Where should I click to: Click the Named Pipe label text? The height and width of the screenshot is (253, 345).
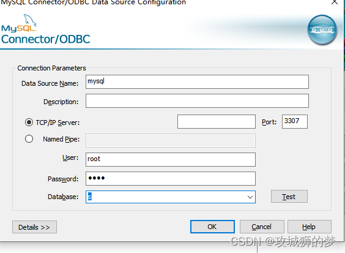point(61,139)
